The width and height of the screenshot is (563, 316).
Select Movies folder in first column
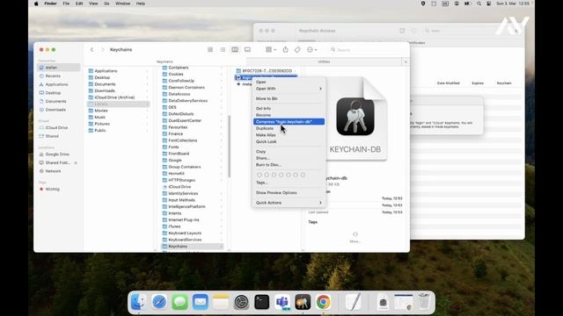click(119, 111)
